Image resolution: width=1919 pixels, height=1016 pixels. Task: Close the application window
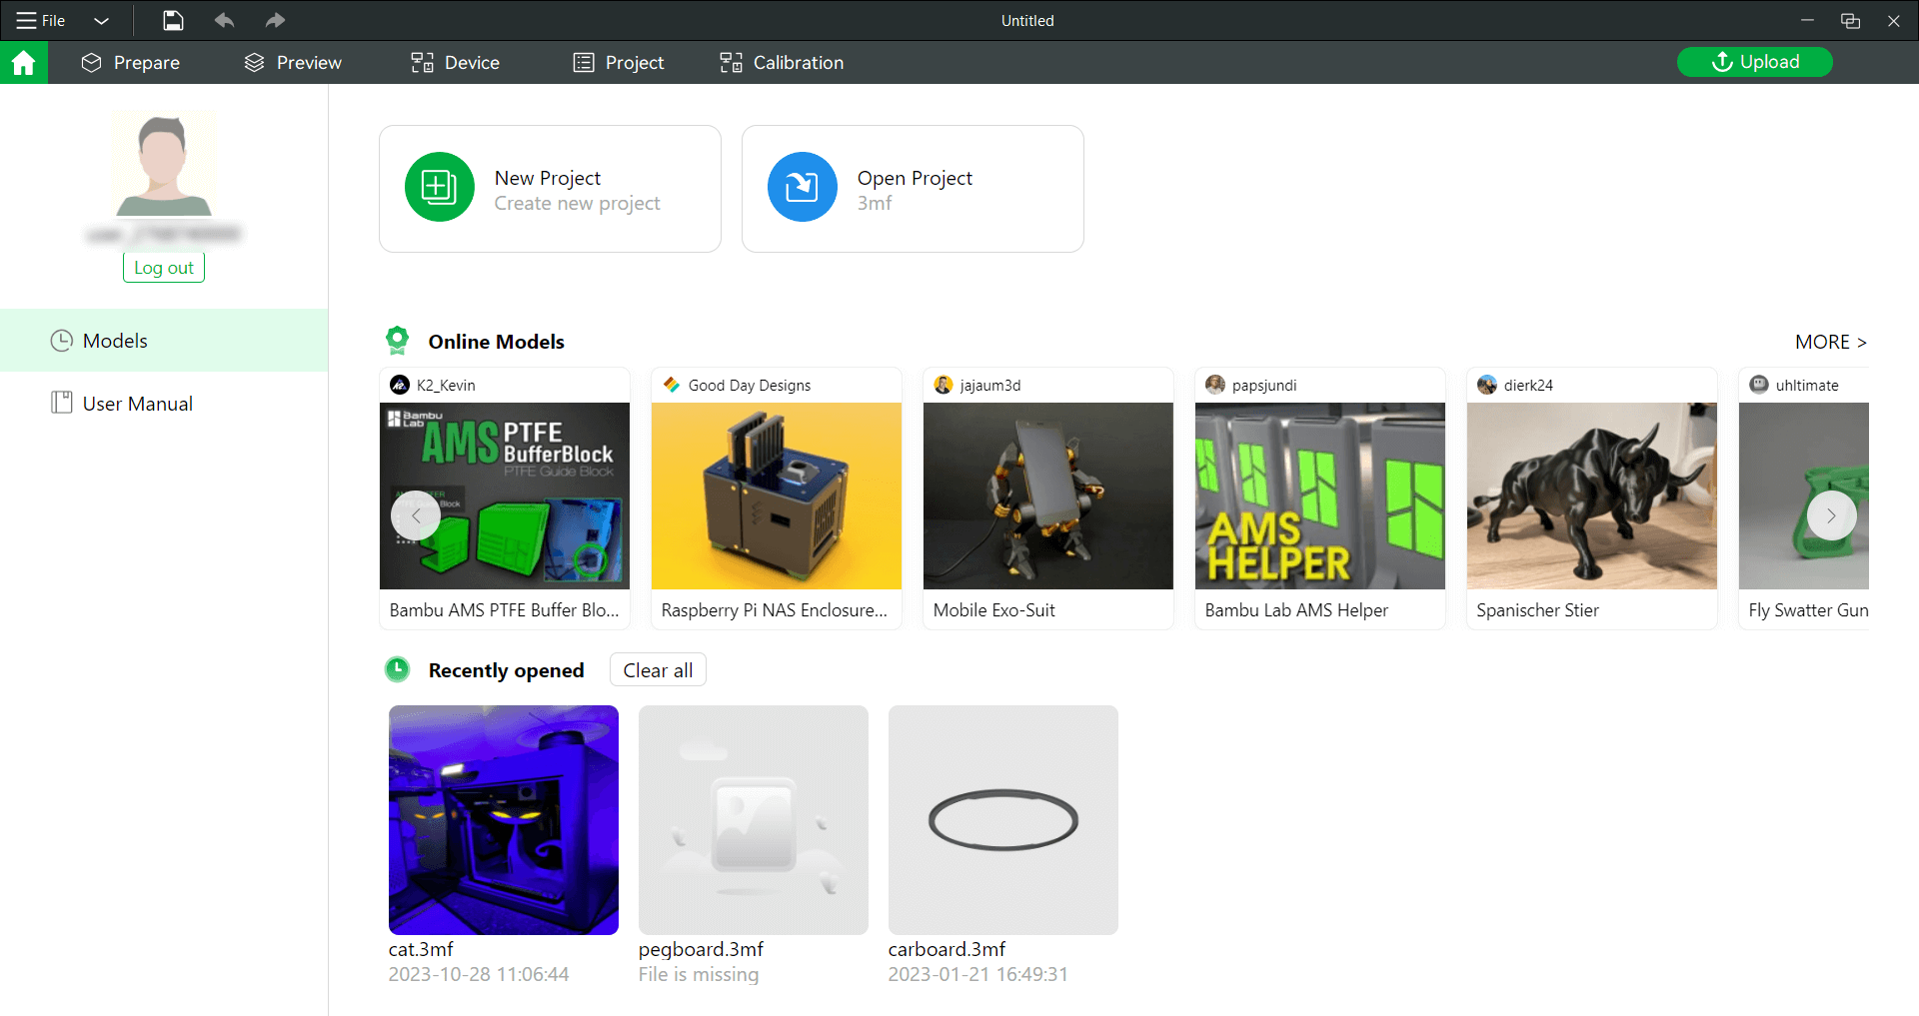click(x=1894, y=20)
